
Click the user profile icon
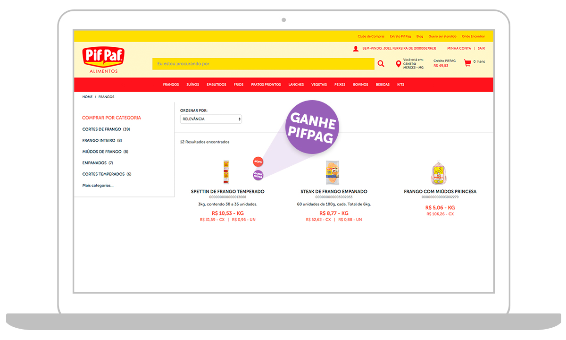356,49
